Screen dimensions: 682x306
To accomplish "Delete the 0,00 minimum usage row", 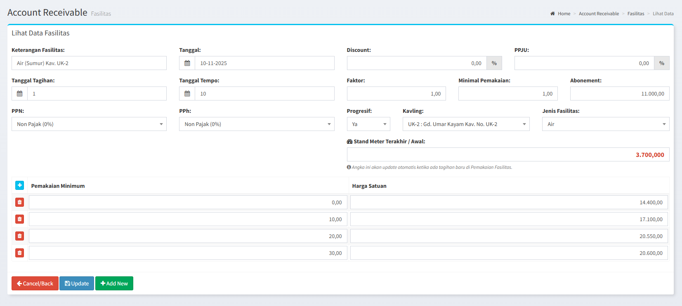I will click(x=19, y=202).
